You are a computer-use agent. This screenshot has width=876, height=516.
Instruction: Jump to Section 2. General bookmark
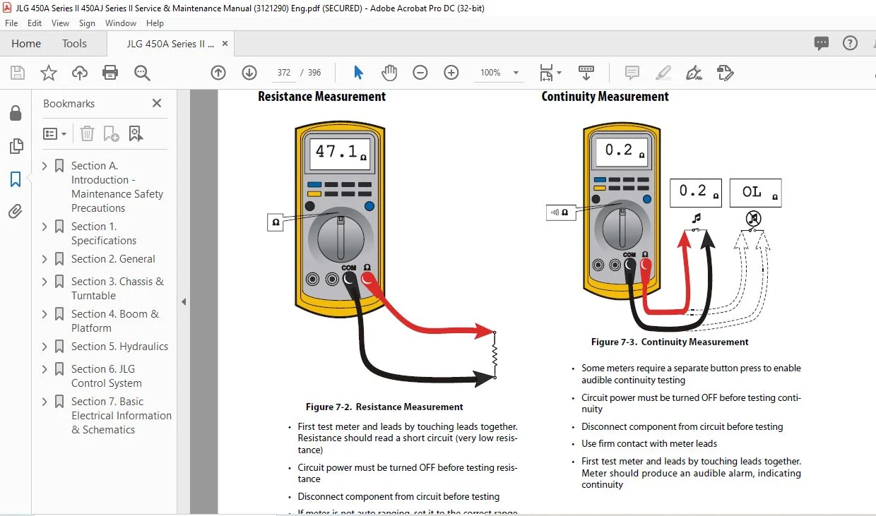coord(113,259)
